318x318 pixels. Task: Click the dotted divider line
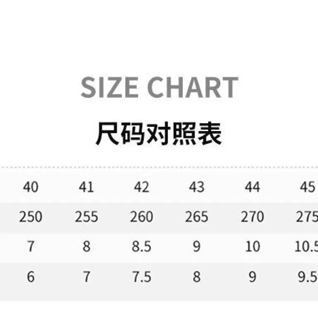coord(159,167)
